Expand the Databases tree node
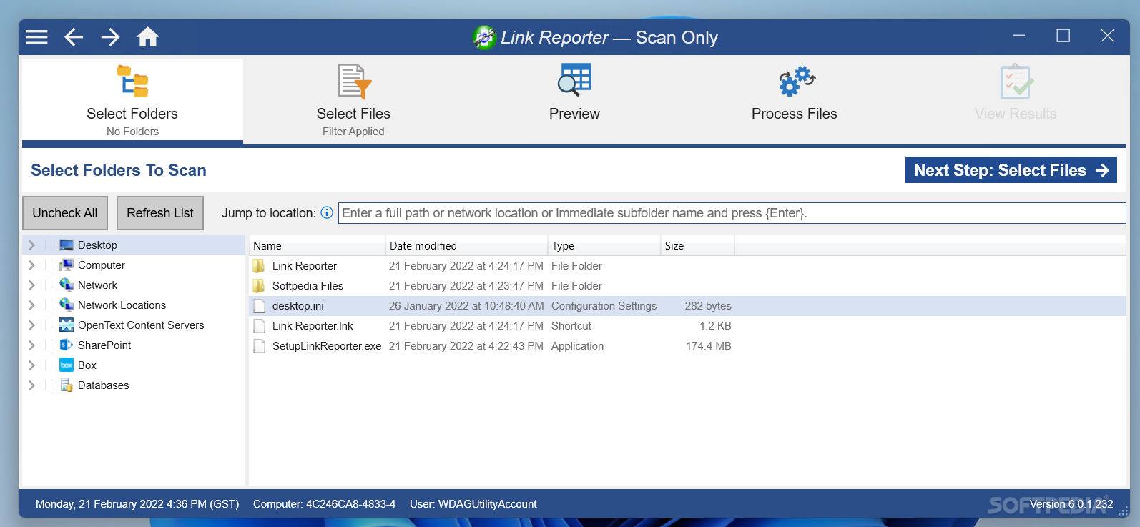 coord(31,385)
